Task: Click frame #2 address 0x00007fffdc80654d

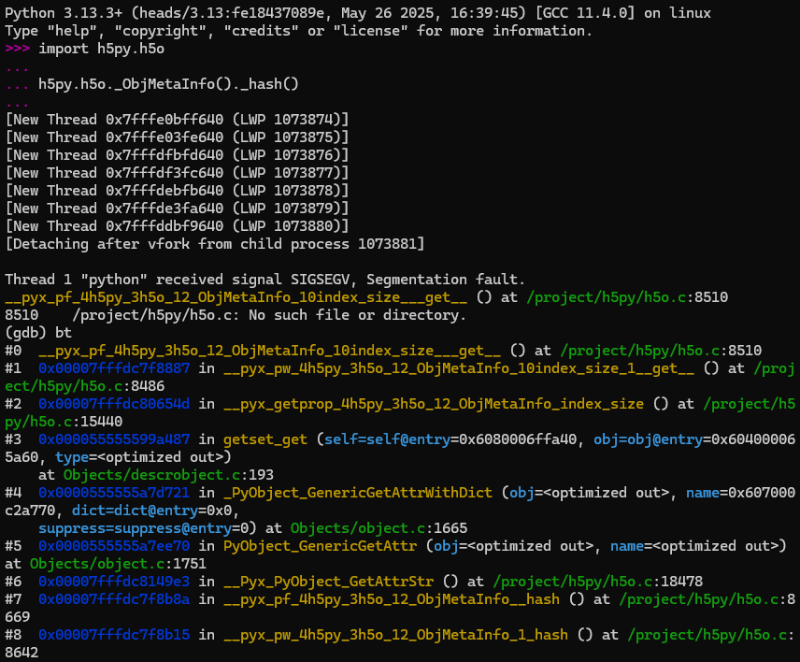Action: [x=114, y=404]
